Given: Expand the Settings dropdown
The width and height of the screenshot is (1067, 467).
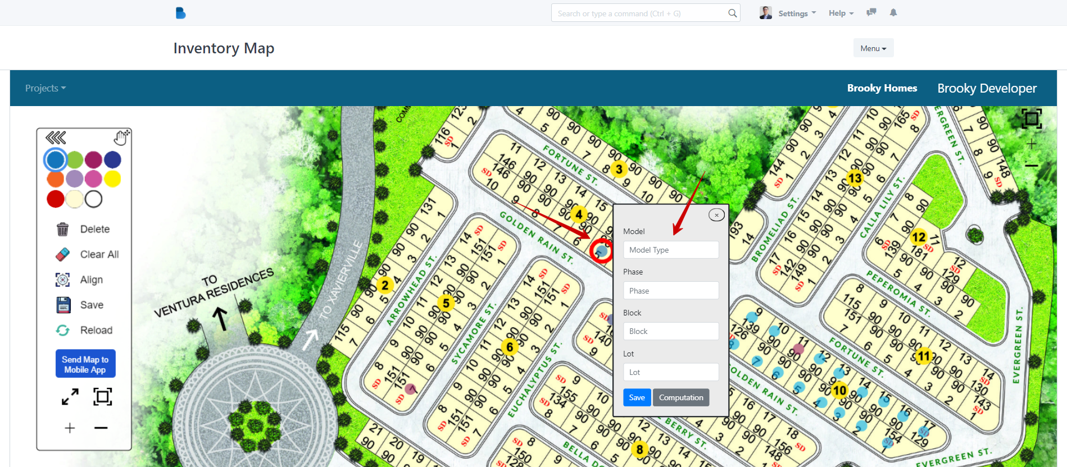Looking at the screenshot, I should pos(796,13).
